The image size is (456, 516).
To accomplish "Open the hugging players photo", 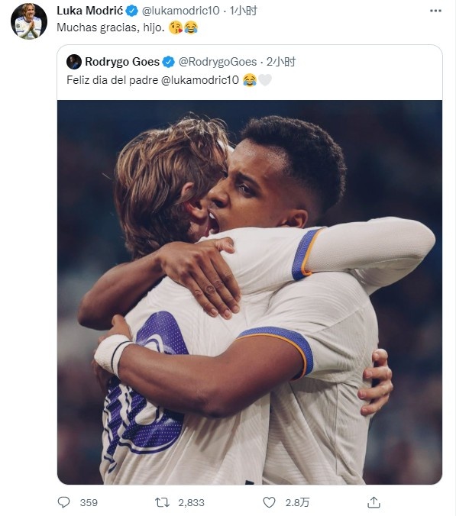I will (x=250, y=292).
